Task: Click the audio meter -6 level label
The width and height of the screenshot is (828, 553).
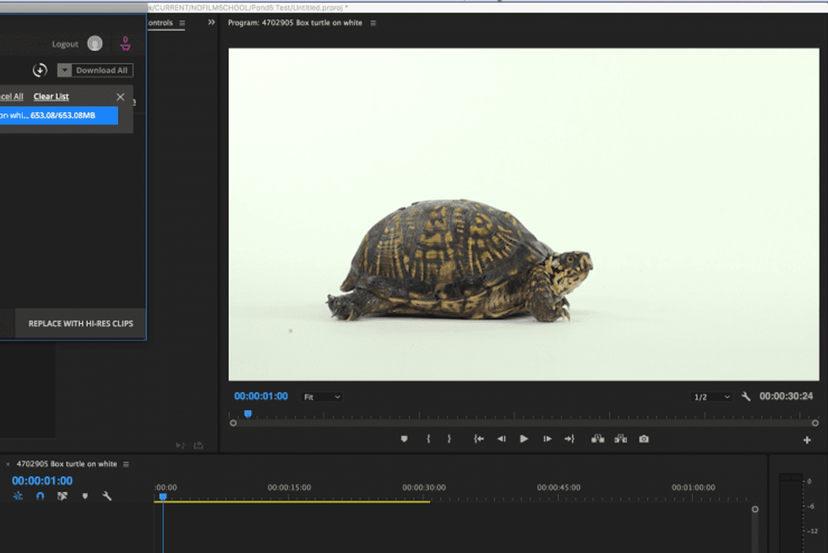Action: (x=812, y=506)
